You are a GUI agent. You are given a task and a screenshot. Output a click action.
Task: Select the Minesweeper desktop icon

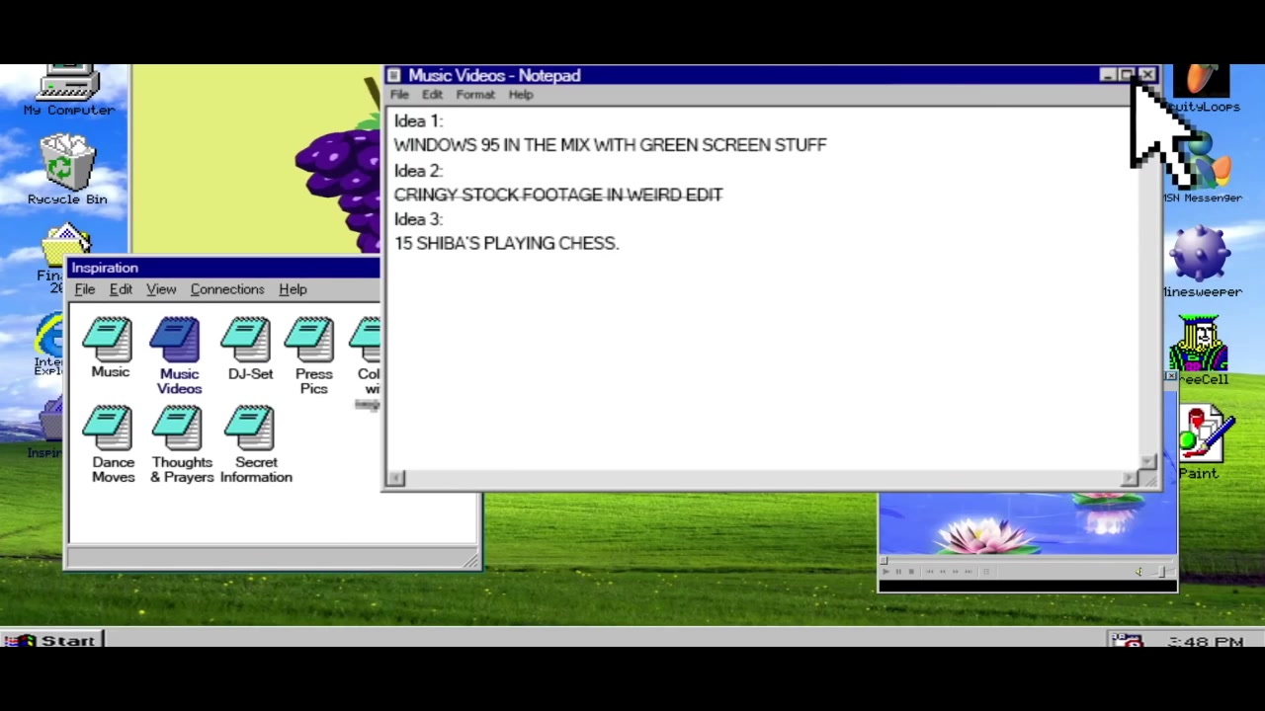[x=1202, y=262]
